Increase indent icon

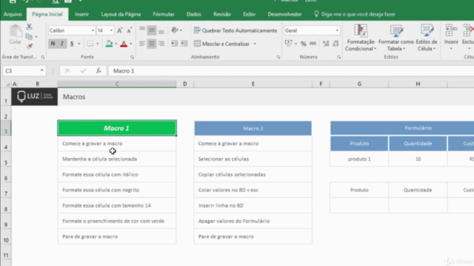184,44
